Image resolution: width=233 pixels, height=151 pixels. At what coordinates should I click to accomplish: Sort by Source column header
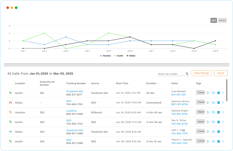pos(95,83)
